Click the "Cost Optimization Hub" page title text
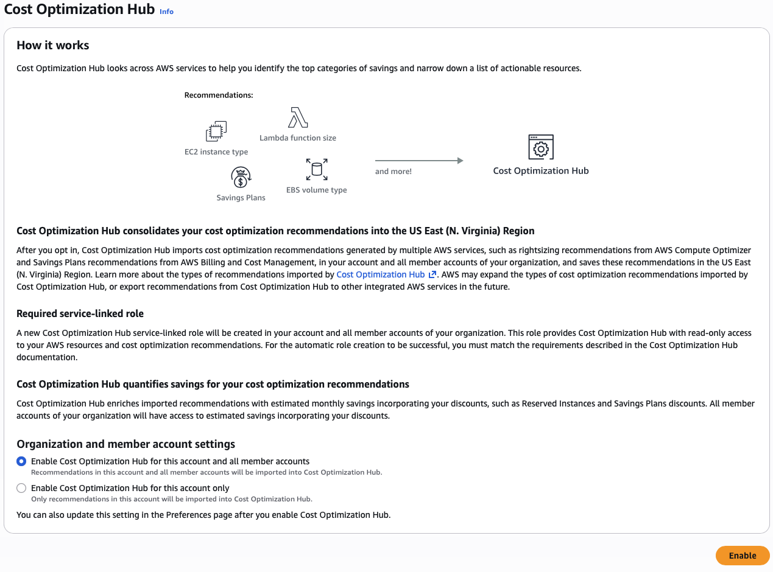This screenshot has height=572, width=773. [x=79, y=10]
